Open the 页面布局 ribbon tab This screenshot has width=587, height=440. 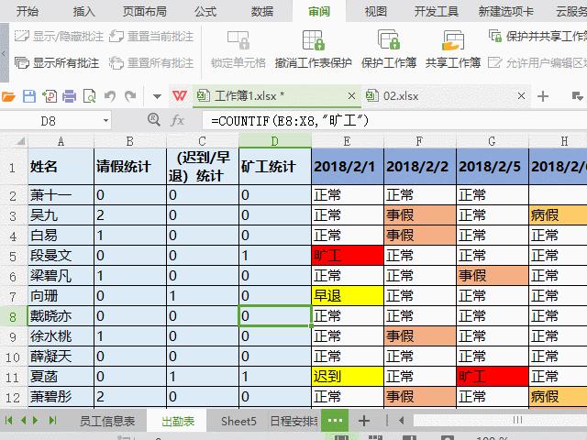(145, 11)
